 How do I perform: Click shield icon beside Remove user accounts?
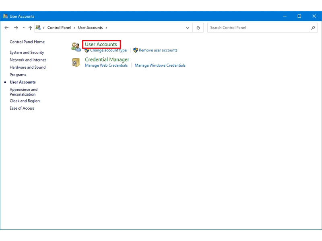pos(136,50)
